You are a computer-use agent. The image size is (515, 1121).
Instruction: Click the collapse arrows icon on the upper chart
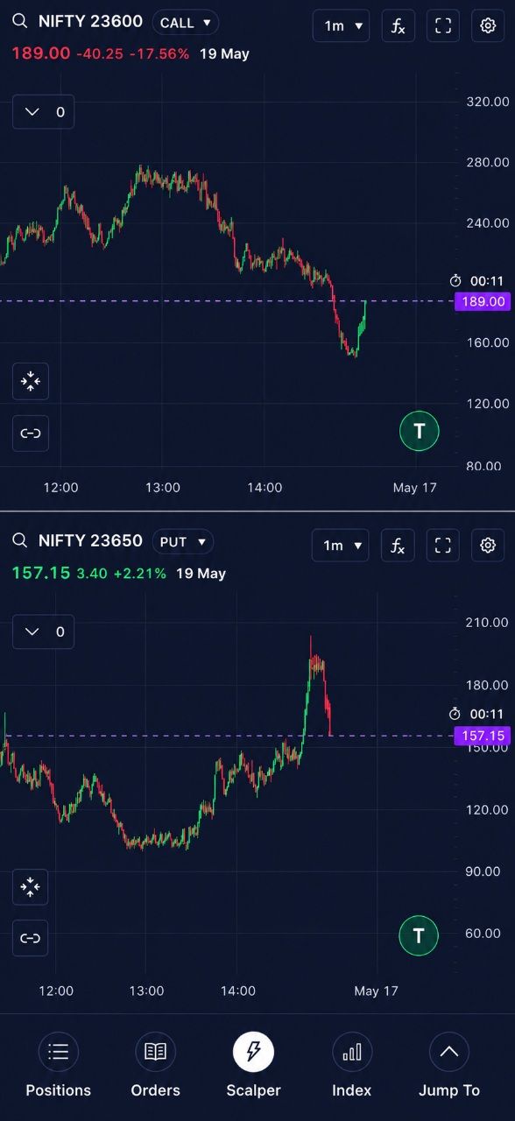click(31, 381)
